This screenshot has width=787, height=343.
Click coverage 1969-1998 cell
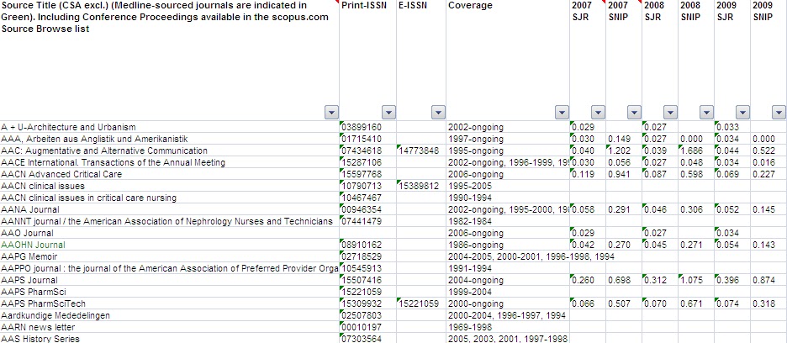pos(508,327)
